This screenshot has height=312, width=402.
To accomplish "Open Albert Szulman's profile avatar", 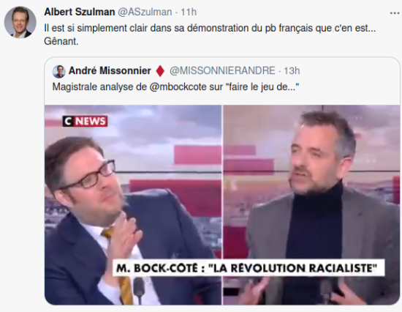I will pyautogui.click(x=20, y=23).
